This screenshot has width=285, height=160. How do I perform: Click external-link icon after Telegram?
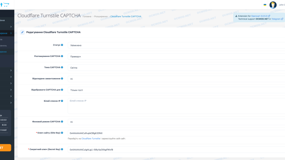click(282, 19)
